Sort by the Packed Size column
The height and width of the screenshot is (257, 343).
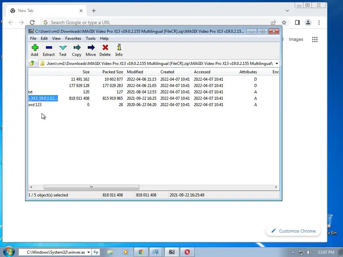(108, 72)
